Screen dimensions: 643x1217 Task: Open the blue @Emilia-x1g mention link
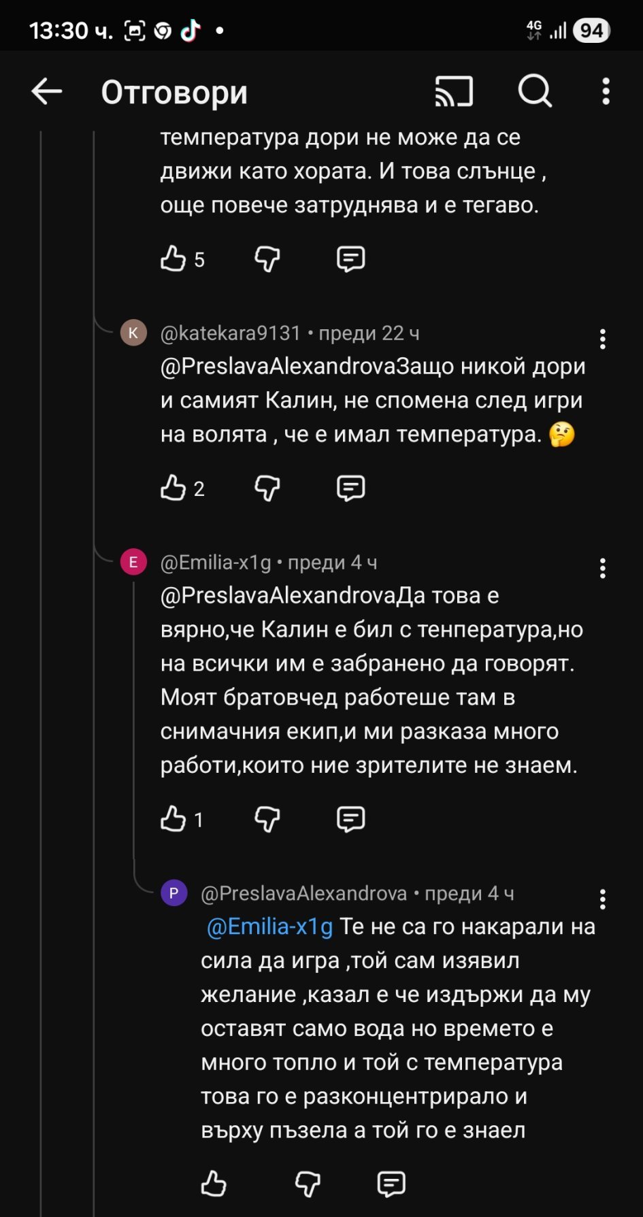click(269, 927)
